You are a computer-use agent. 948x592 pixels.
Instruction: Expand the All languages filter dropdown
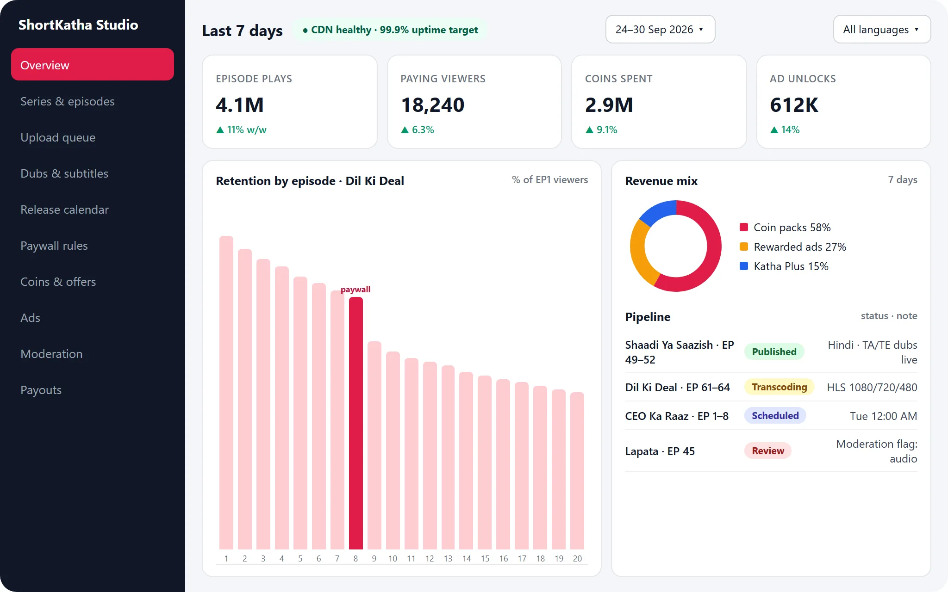coord(882,29)
